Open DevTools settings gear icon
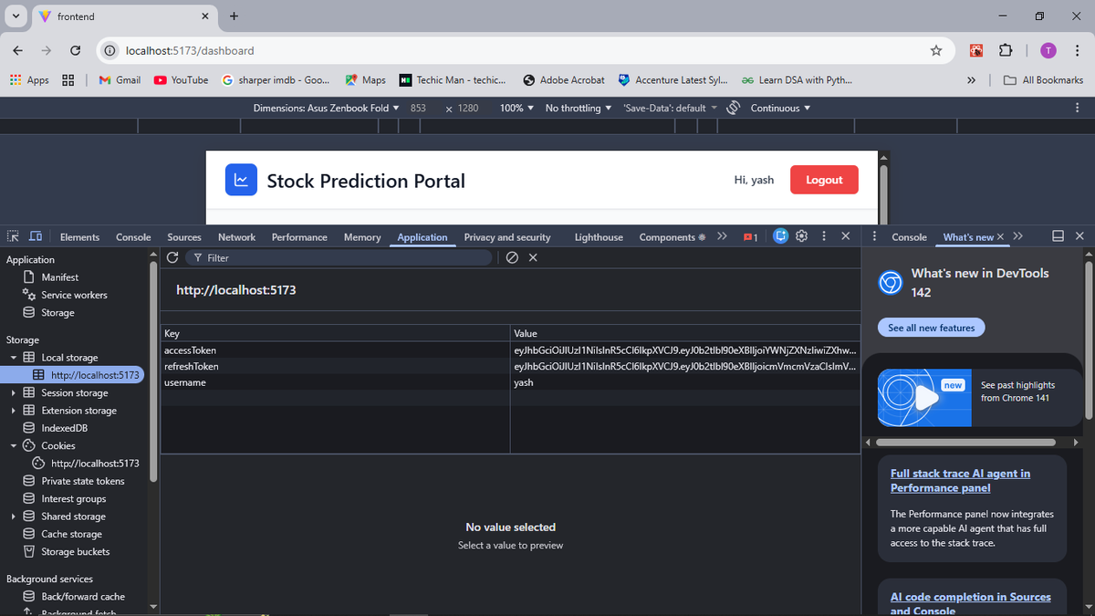The image size is (1095, 616). 801,236
